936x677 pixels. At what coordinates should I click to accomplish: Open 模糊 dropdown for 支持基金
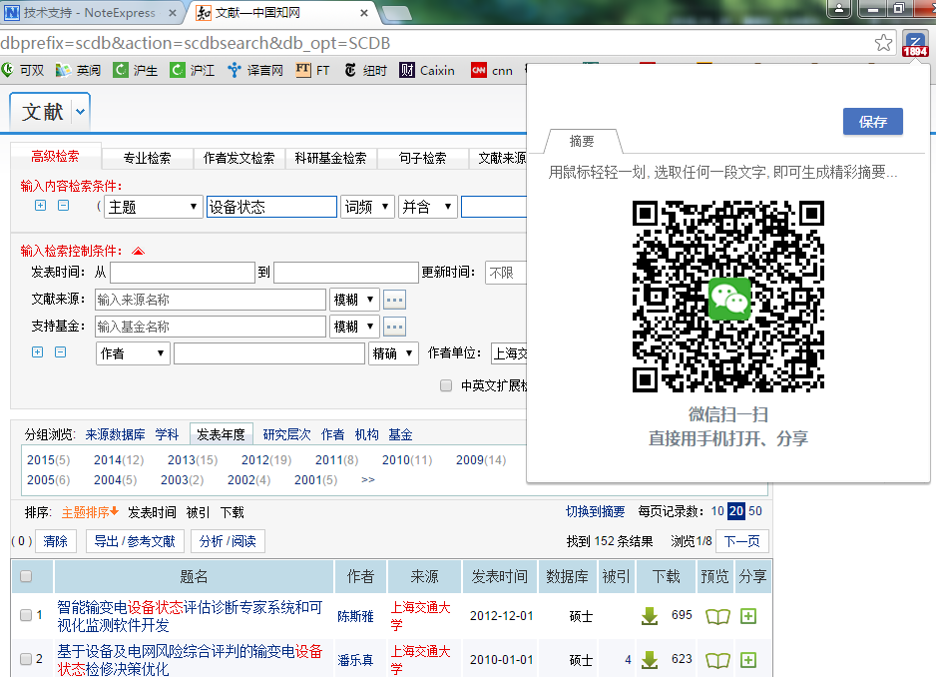pos(354,327)
